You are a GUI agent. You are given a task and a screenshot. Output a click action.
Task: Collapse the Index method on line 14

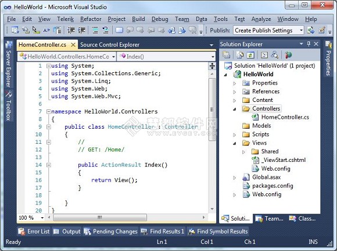point(49,165)
